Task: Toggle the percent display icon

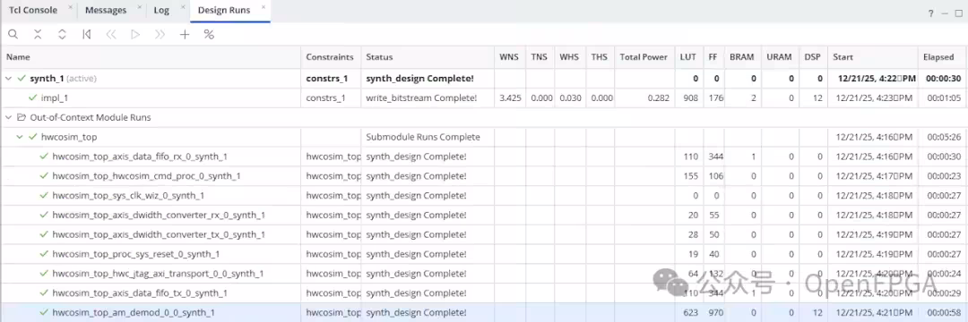Action: click(x=209, y=35)
